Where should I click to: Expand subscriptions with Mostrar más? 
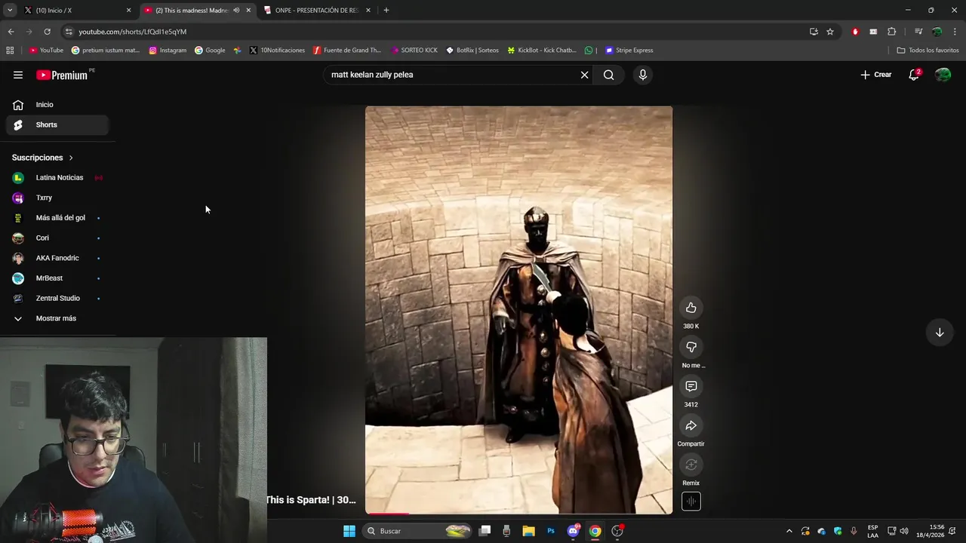56,318
